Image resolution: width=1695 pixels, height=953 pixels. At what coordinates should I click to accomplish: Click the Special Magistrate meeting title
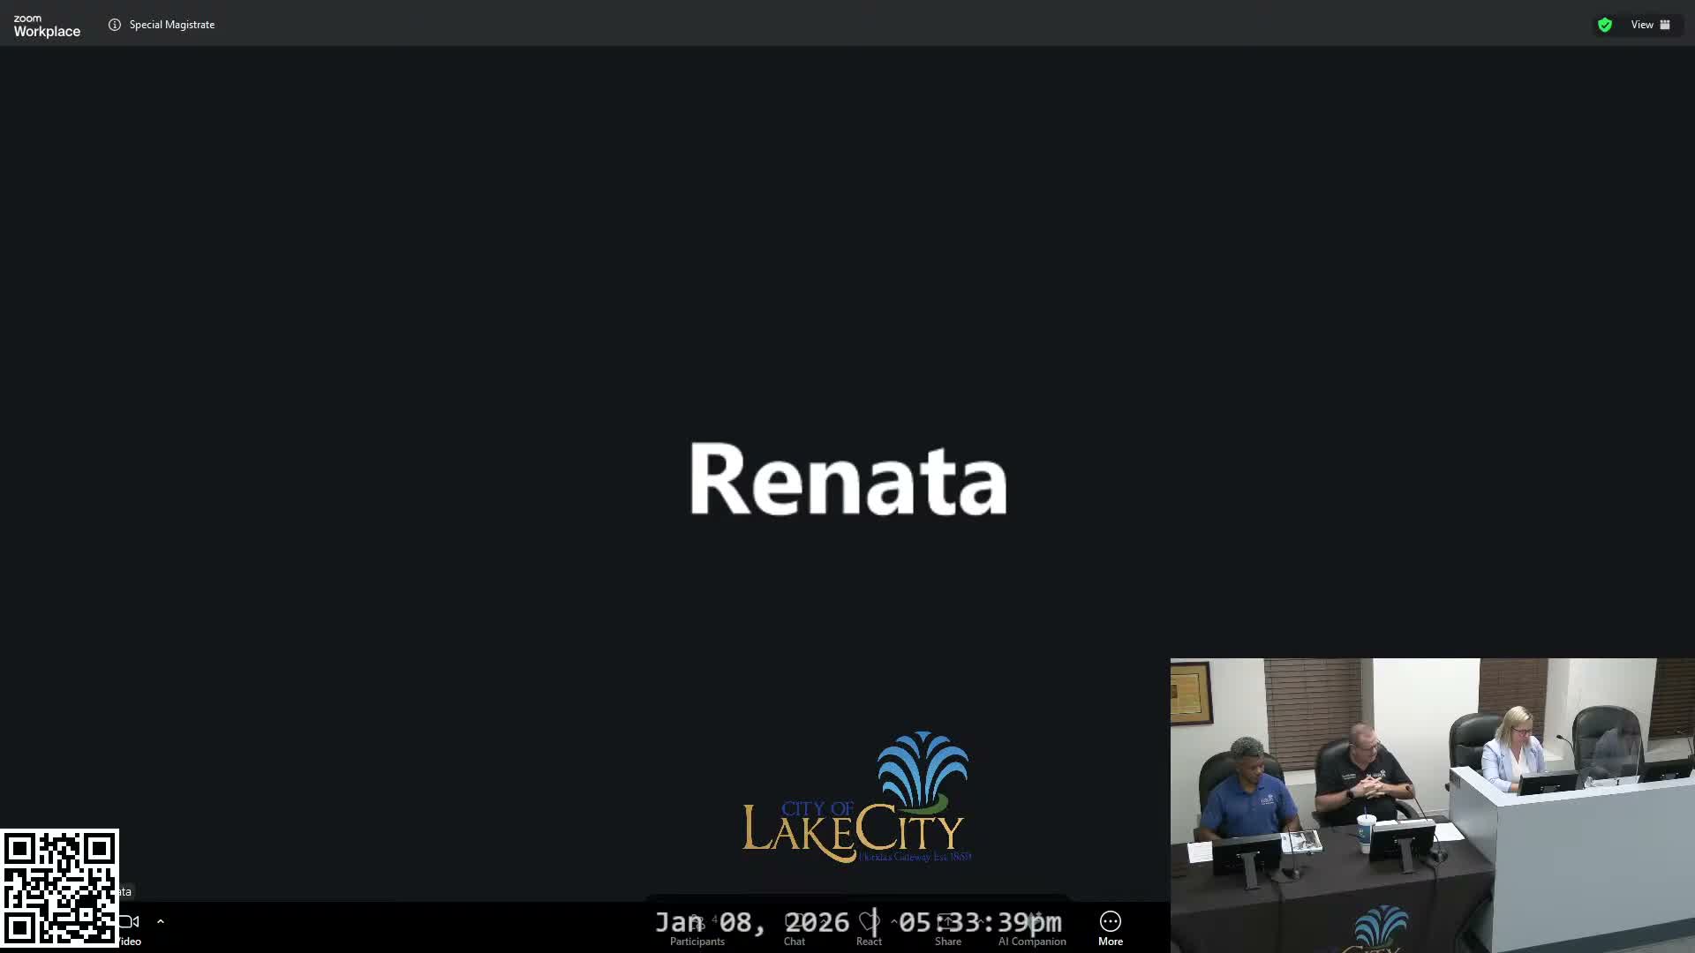tap(172, 25)
